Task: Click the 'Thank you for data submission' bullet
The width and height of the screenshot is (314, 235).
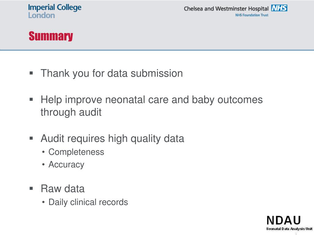Action: (112, 73)
